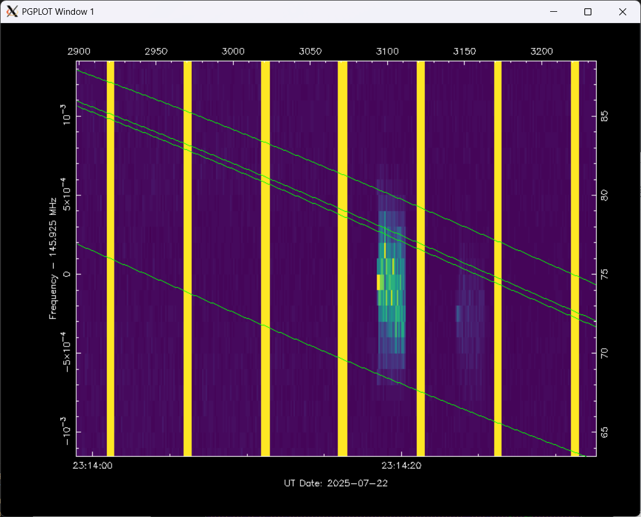
Task: Maximize the PGPLOT Window 1
Action: point(588,11)
